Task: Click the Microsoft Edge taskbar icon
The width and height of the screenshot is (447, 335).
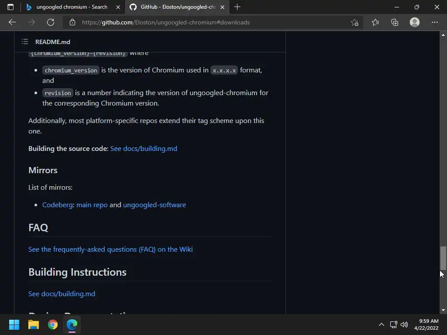Action: click(x=72, y=325)
